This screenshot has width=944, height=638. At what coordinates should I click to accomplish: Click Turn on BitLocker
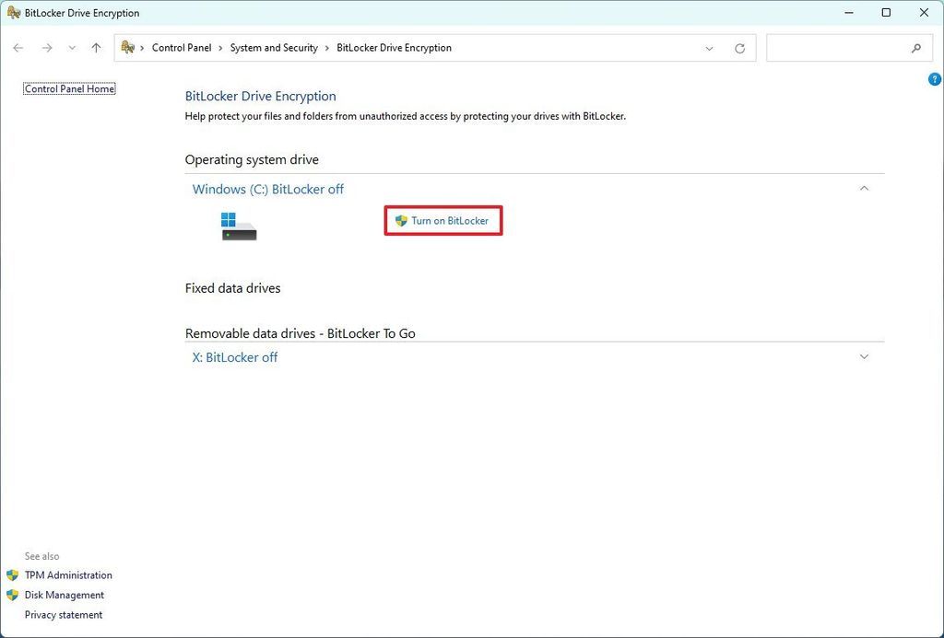(x=443, y=221)
